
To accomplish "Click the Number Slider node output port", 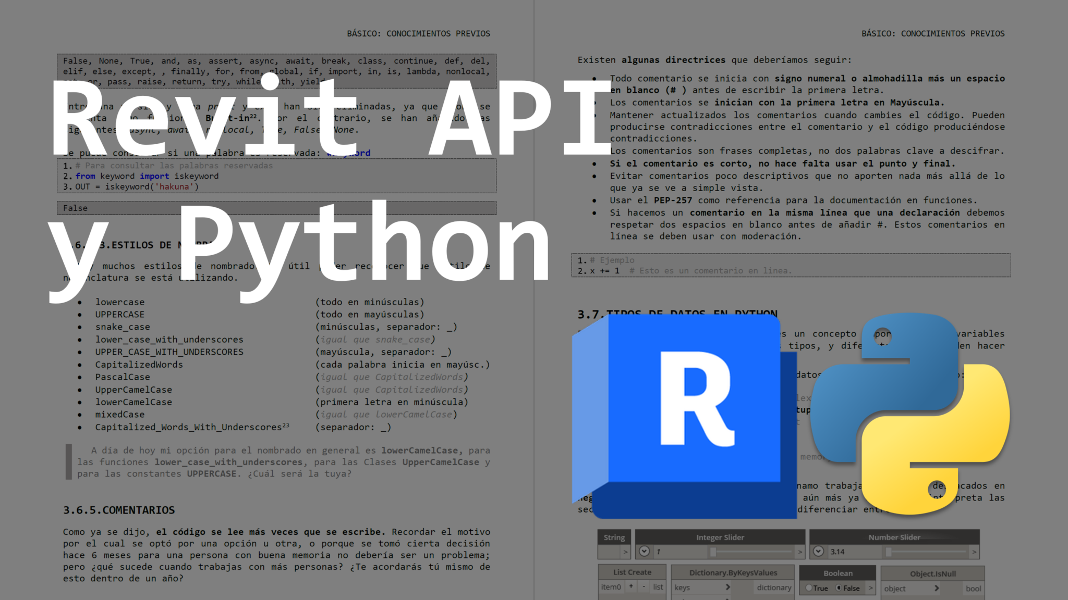I will tap(974, 552).
